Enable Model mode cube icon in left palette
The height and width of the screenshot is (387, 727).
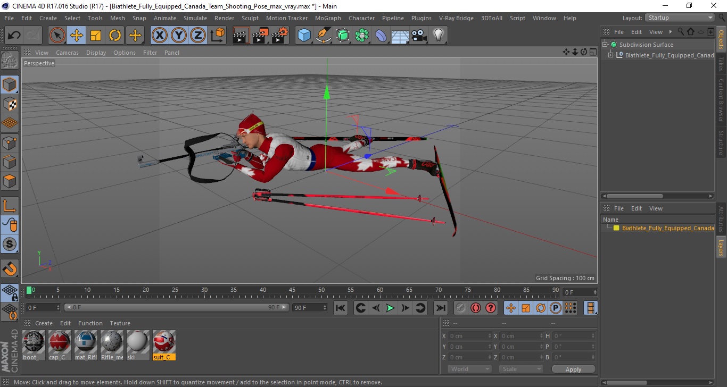tap(10, 85)
